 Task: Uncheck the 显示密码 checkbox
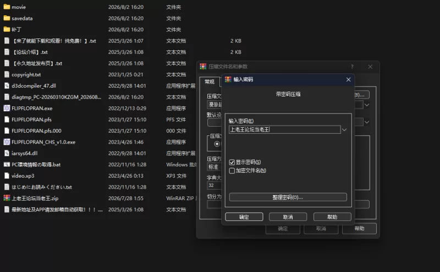(232, 162)
